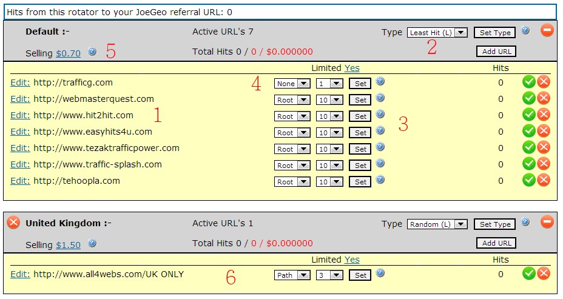563x299 pixels.
Task: Click red X icon for tehoopla.com row
Action: 544,180
